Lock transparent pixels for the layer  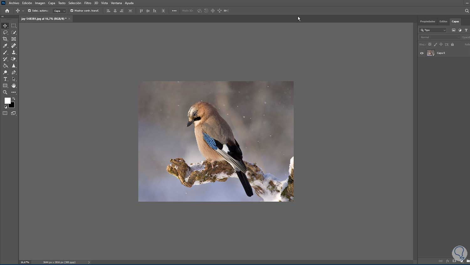pyautogui.click(x=430, y=45)
